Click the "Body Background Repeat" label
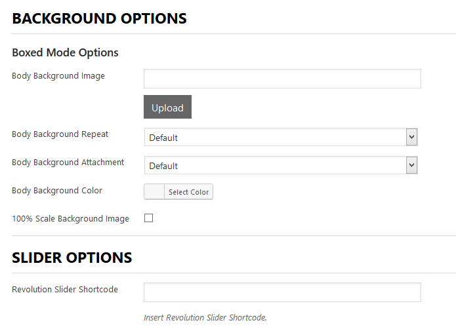Image resolution: width=456 pixels, height=329 pixels. click(x=60, y=134)
